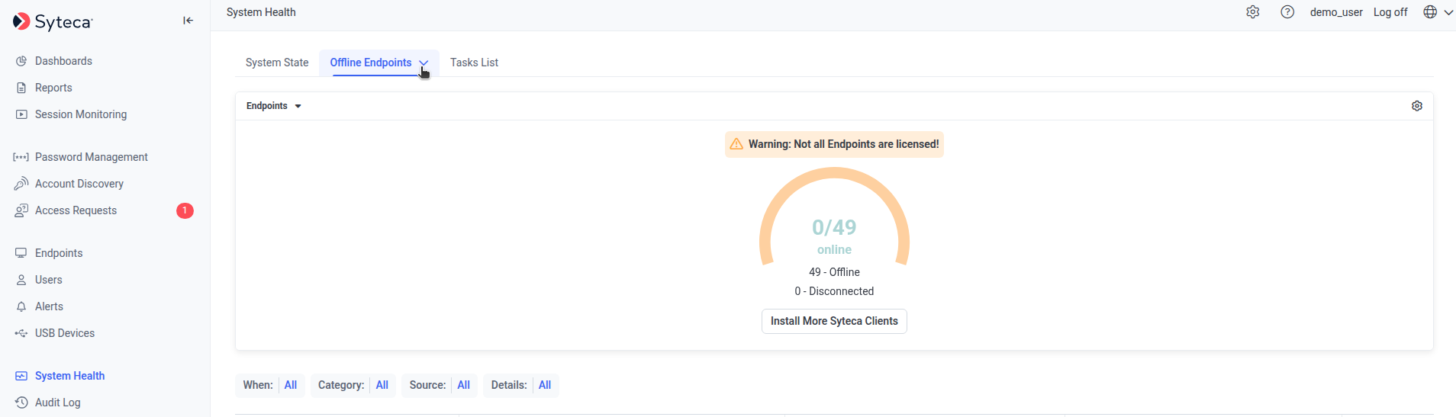Select the Offline Endpoints tab
The image size is (1456, 417).
[x=371, y=63]
